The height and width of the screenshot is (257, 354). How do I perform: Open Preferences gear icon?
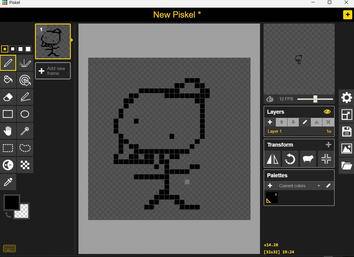347,97
